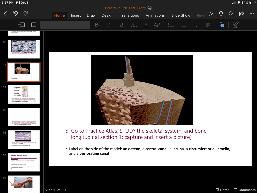Tap the back arrow to exit presentation
The width and height of the screenshot is (257, 193).
pos(5,14)
